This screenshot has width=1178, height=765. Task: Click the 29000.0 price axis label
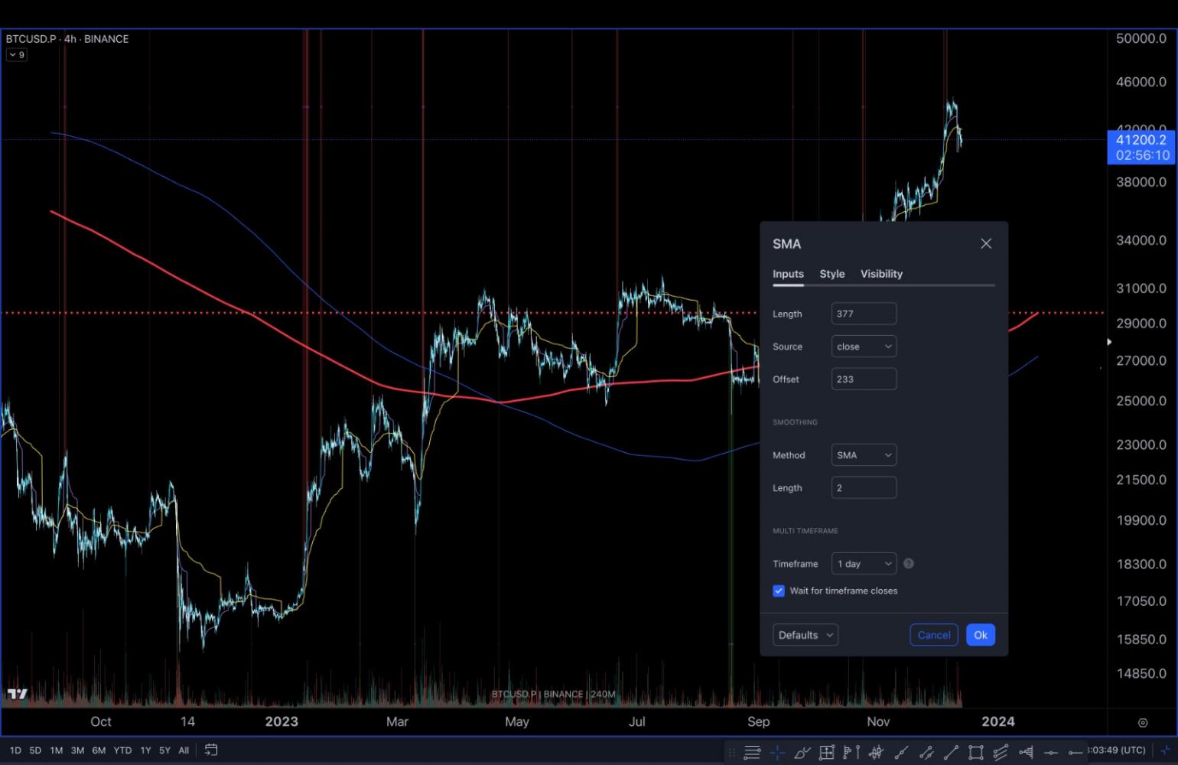point(1141,324)
